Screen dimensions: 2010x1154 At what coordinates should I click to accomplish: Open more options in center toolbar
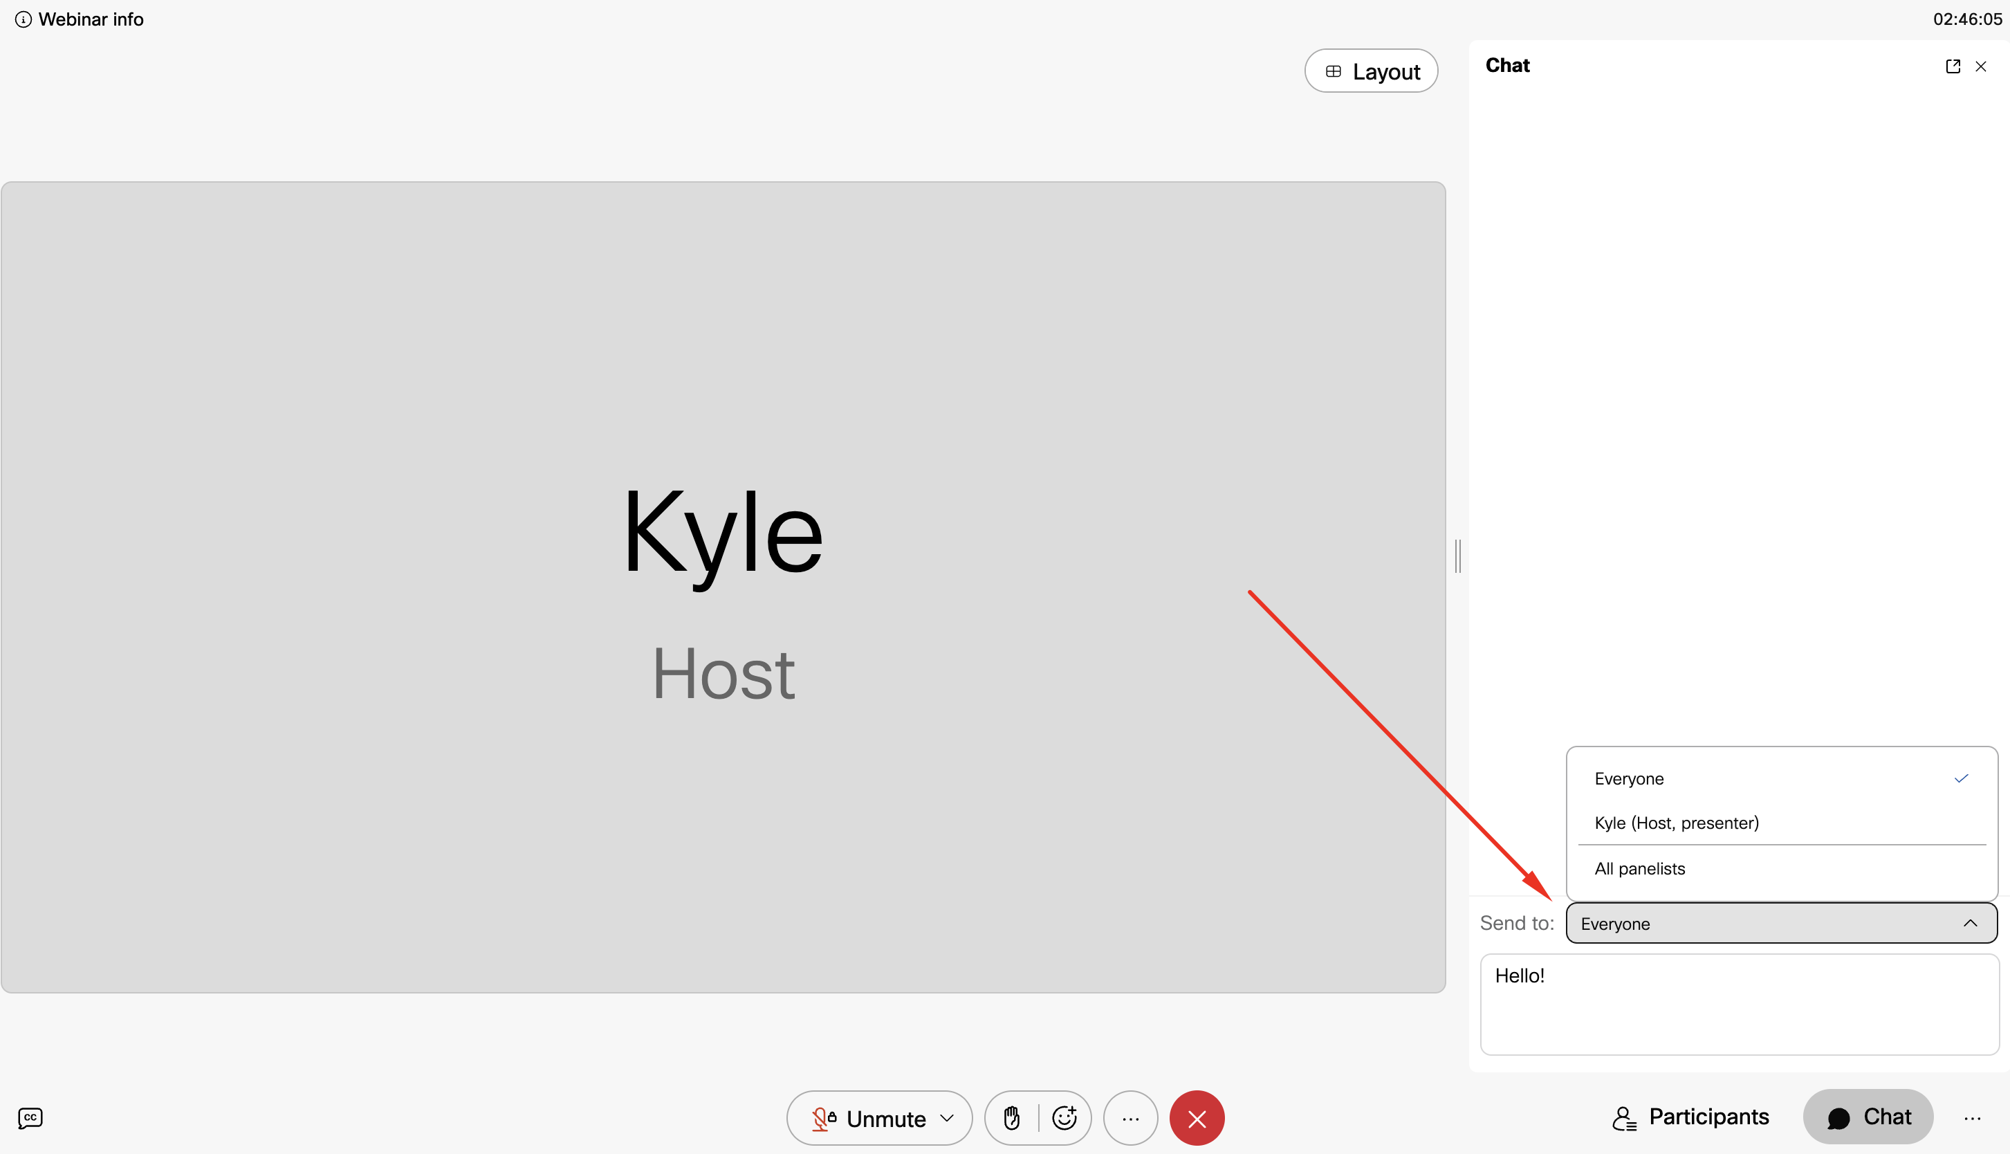[x=1131, y=1118]
